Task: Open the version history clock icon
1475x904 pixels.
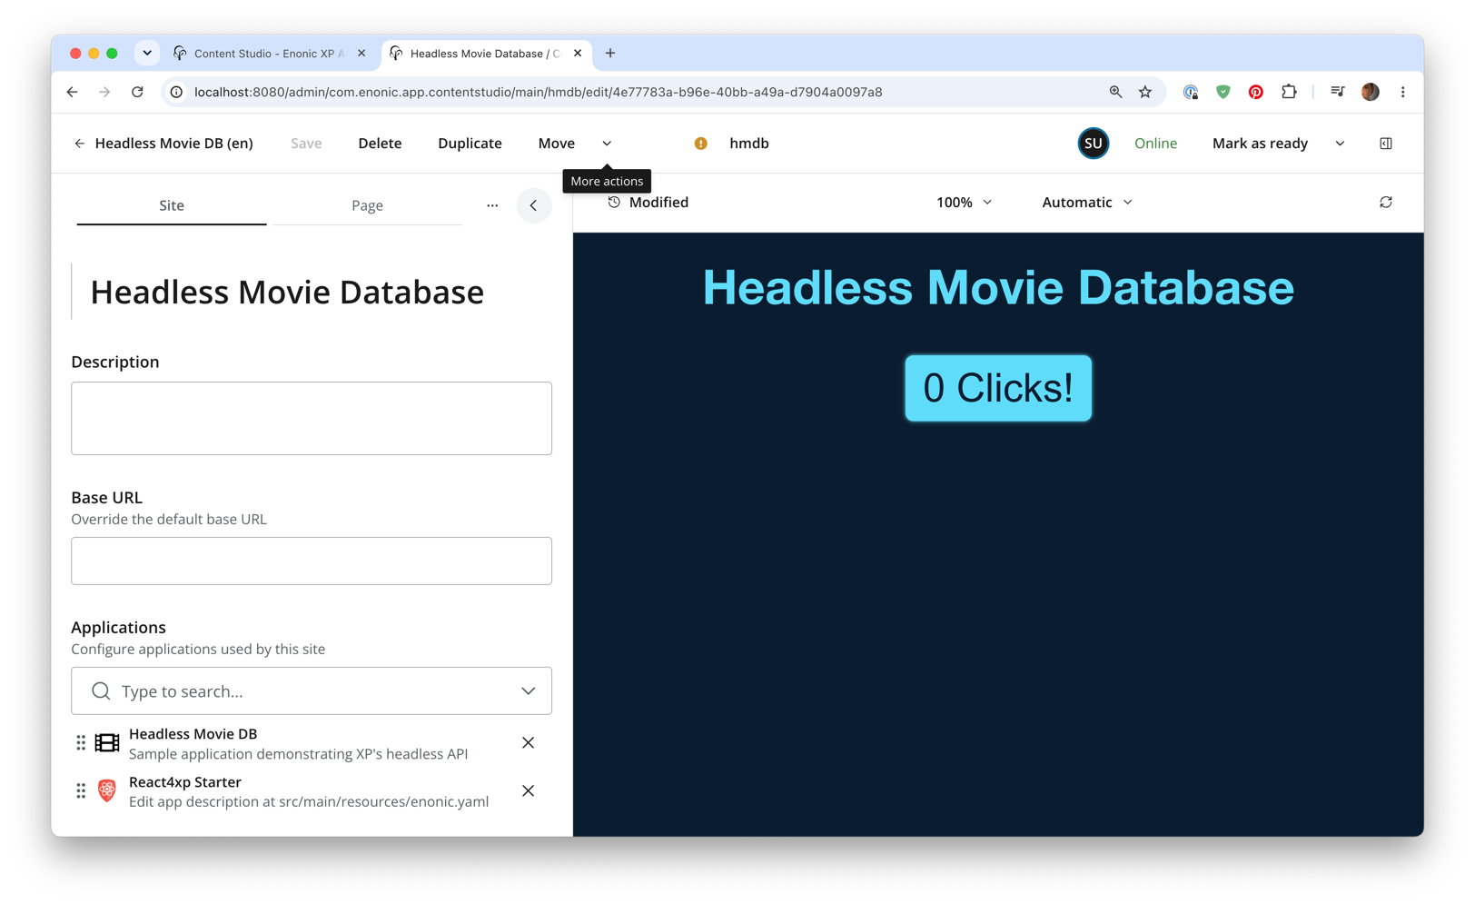Action: coord(614,203)
